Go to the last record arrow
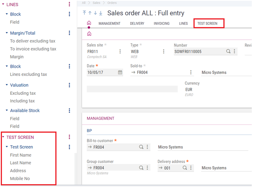Image resolution: width=253 pixels, height=187 pixels. 101,13
